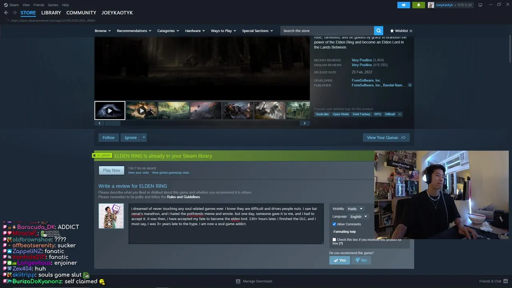Click into the review text area
The height and width of the screenshot is (288, 512).
(226, 224)
